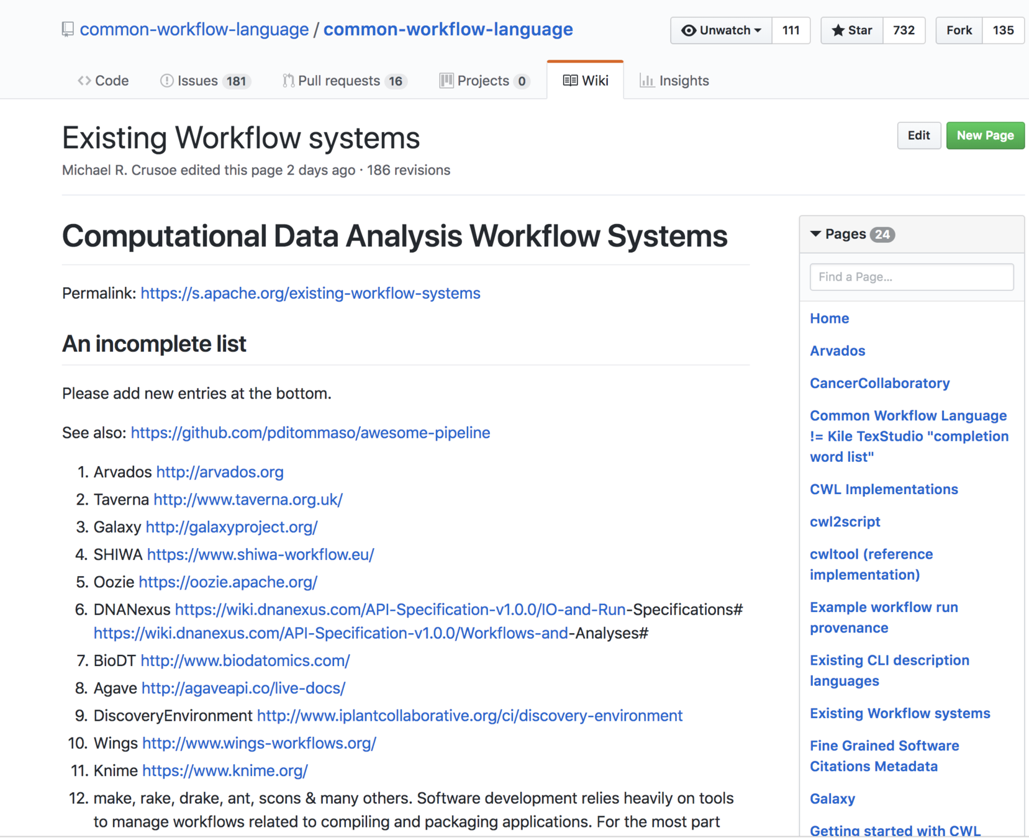This screenshot has height=838, width=1029.
Task: Open the agaveapi.co live-docs link
Action: tap(243, 688)
